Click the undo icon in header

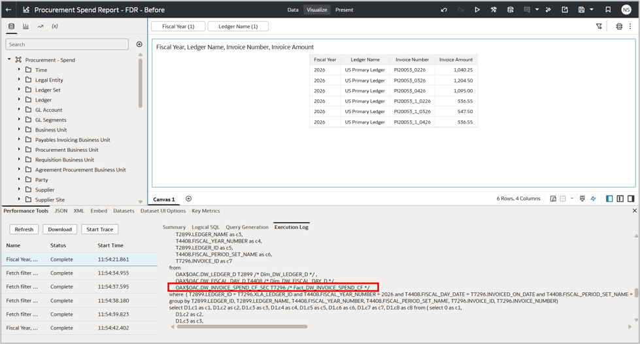pos(444,10)
